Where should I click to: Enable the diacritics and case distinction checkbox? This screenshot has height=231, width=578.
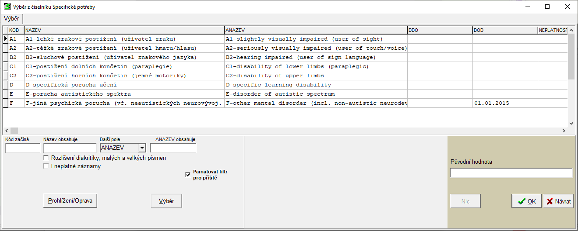[46, 158]
